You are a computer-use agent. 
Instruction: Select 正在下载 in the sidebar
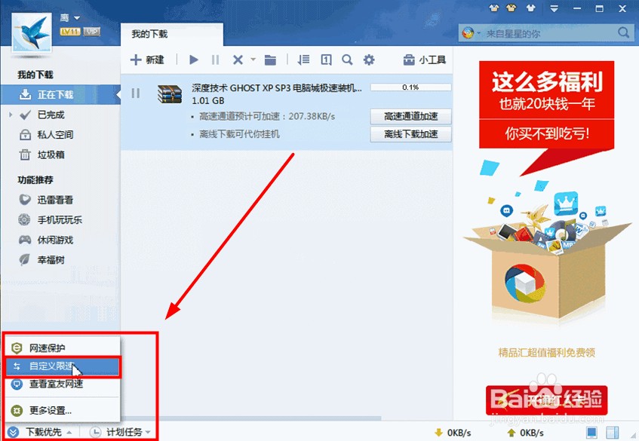[x=60, y=94]
